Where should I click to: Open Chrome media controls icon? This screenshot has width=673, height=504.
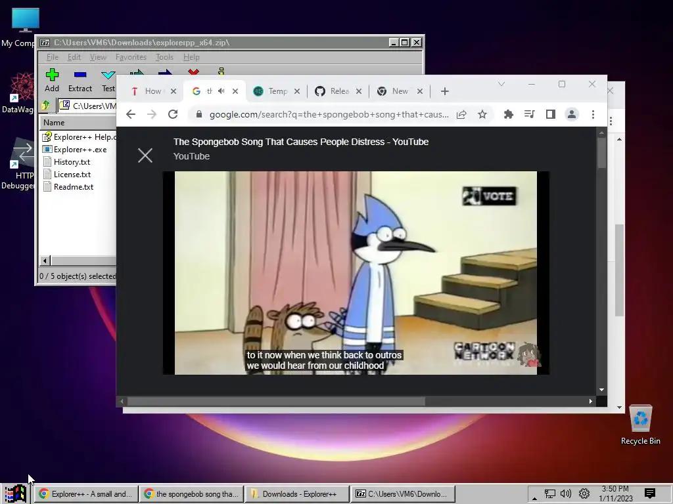tap(530, 114)
